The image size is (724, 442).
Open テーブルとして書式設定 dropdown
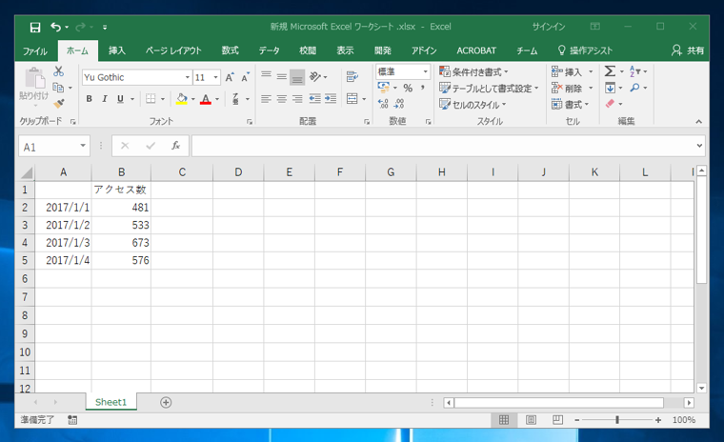pos(489,88)
